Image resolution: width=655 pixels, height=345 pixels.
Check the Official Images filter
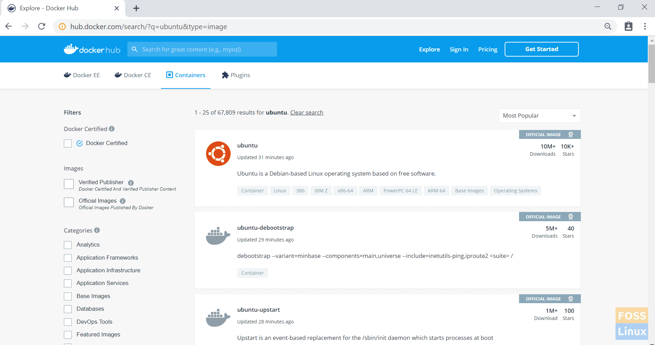(69, 202)
